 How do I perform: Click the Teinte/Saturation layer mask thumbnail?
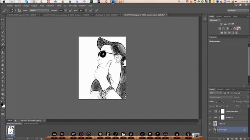223,111
